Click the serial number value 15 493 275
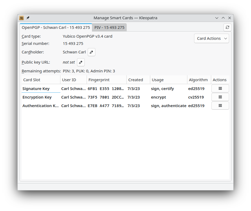 73,44
